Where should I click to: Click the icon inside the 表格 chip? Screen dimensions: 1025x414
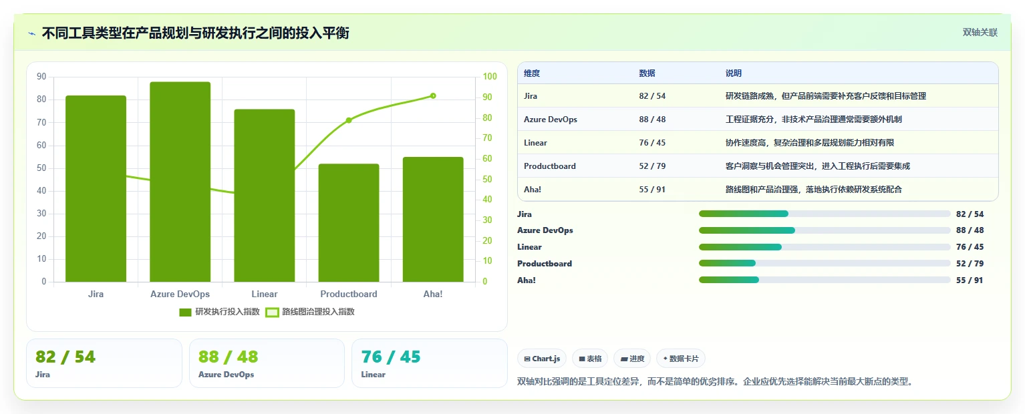pyautogui.click(x=582, y=359)
